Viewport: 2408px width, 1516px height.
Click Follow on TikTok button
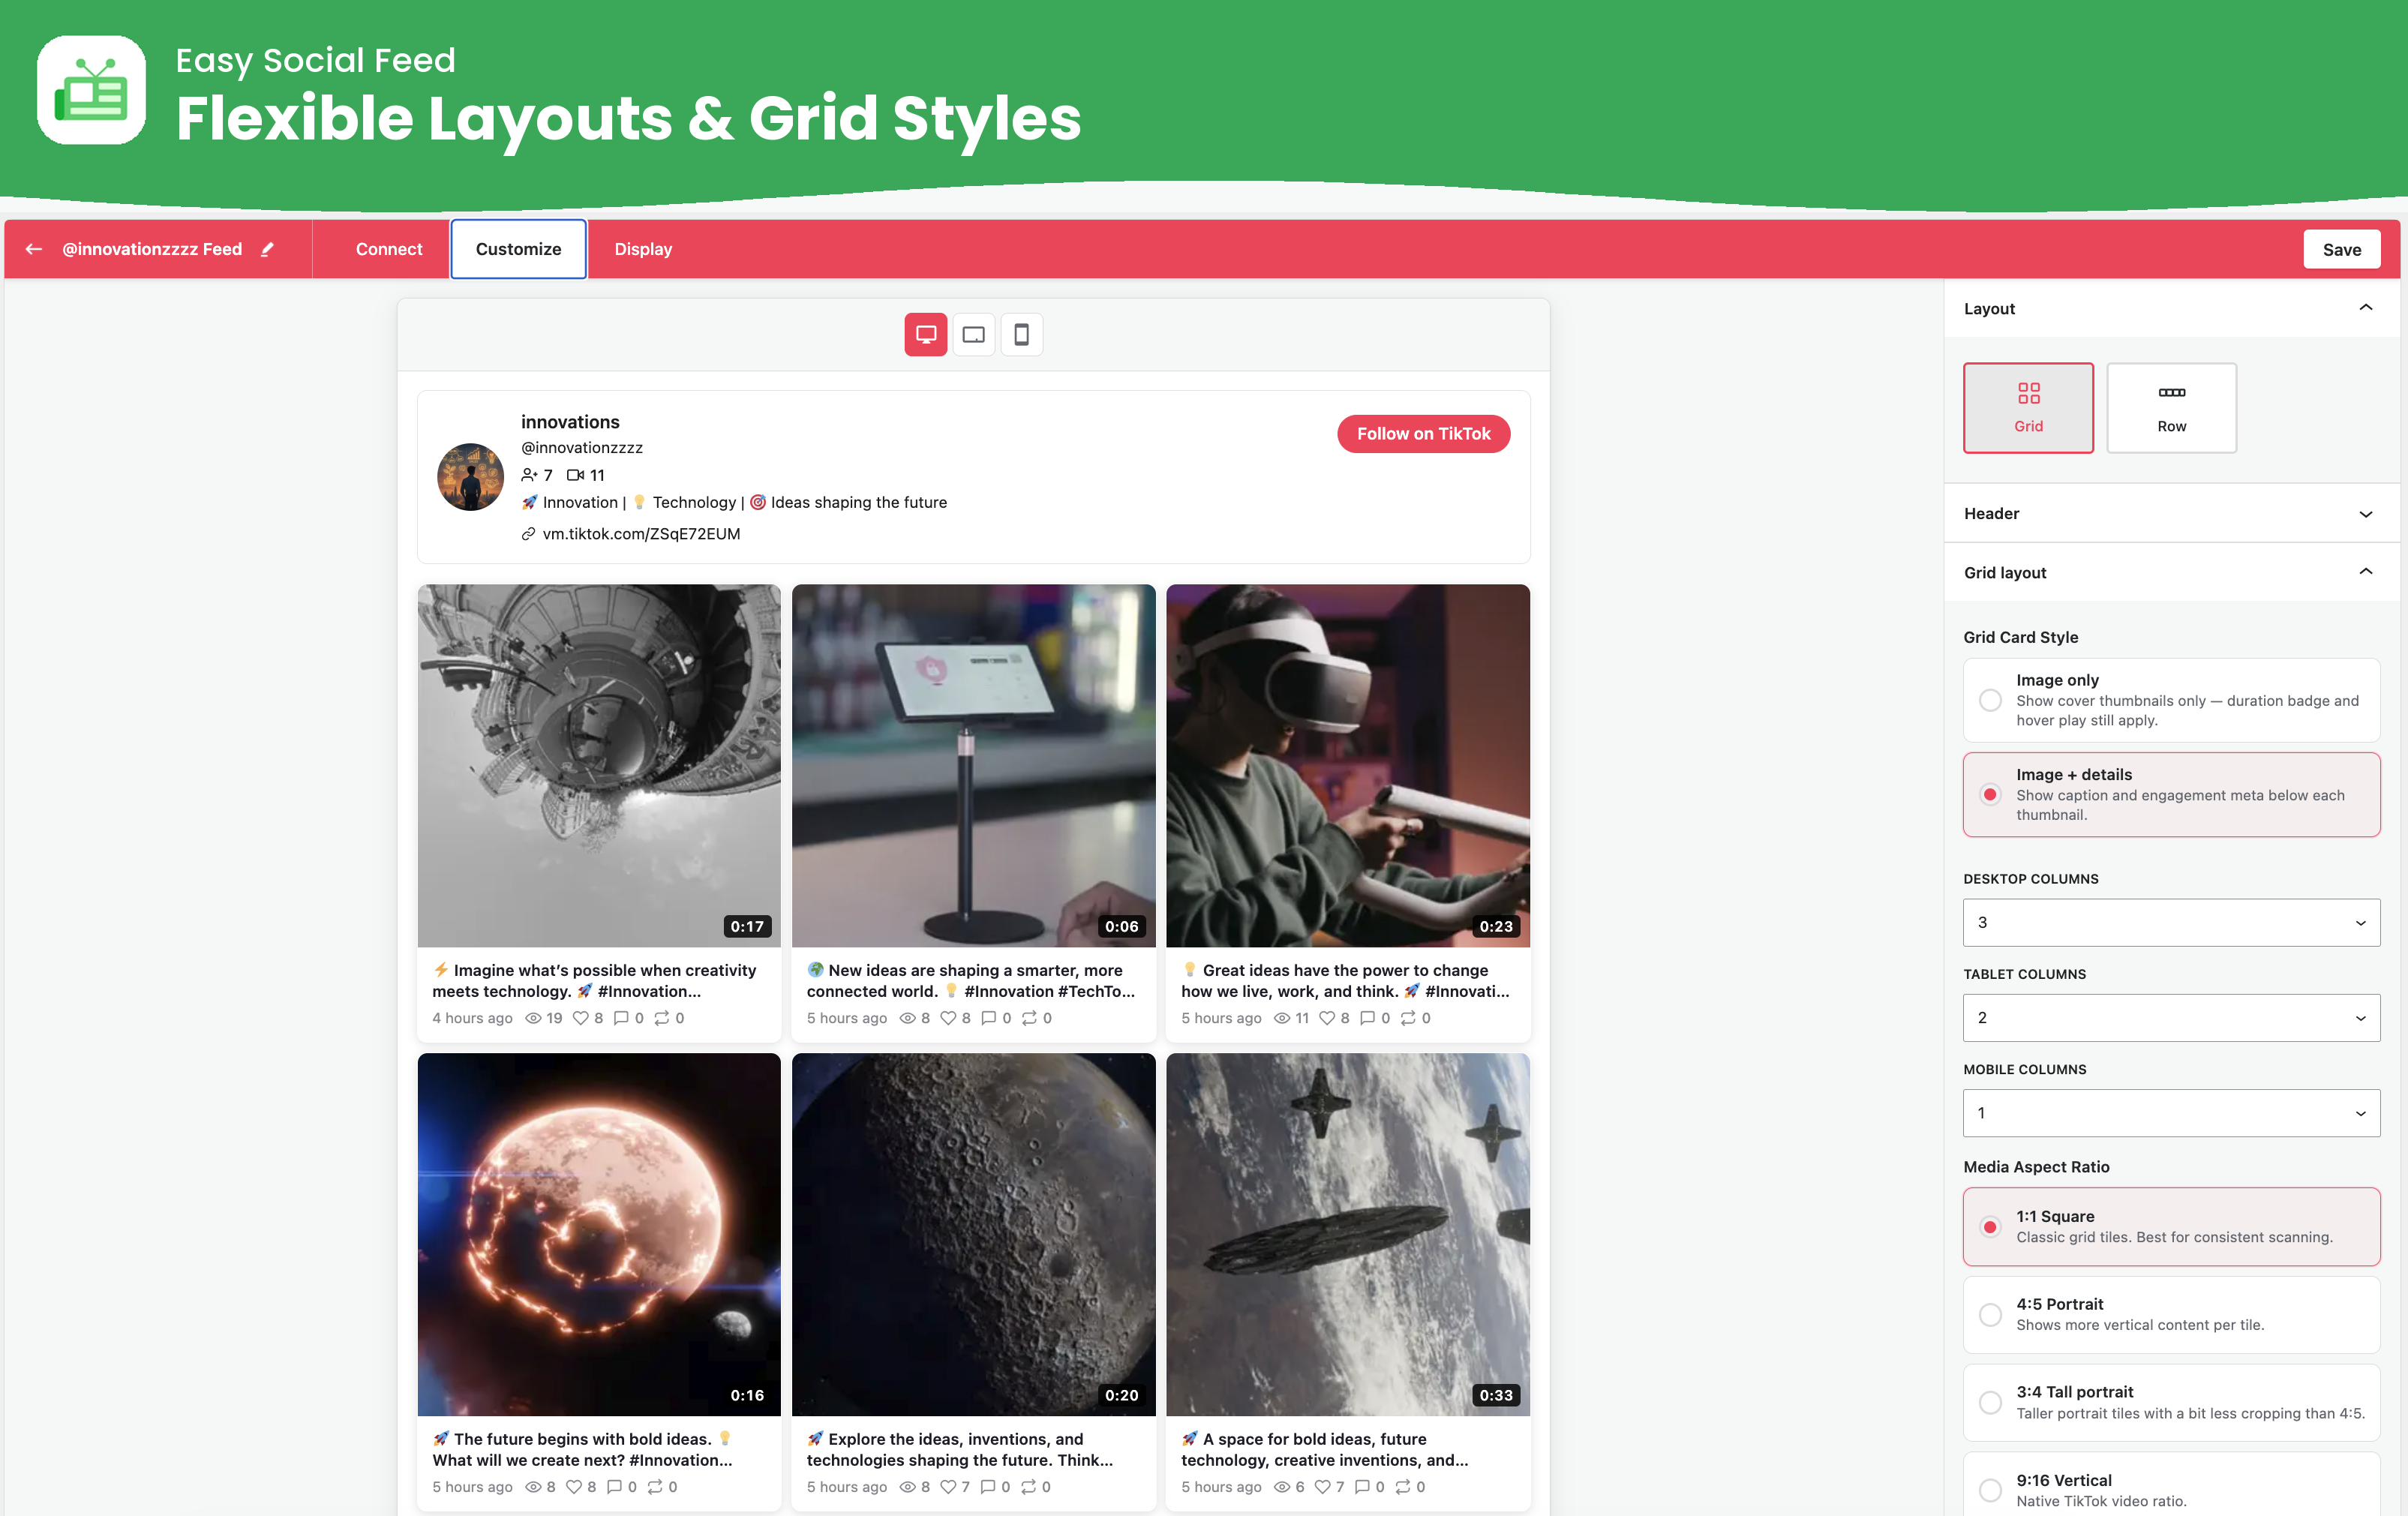pyautogui.click(x=1423, y=434)
